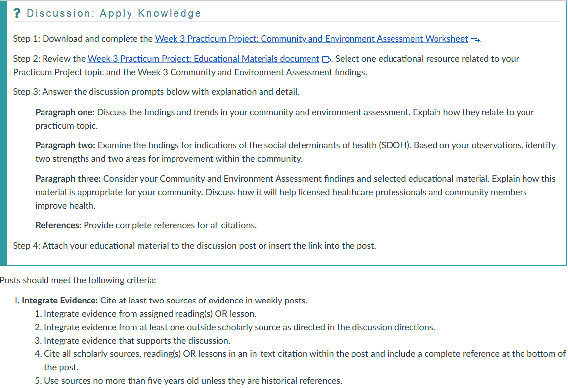Click the bold "Paragraph three:" label

coord(68,178)
